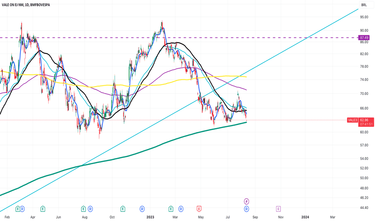Image resolution: width=375 pixels, height=221 pixels.
Task: Click the Nov label on time axis
Action: click(x=281, y=217)
